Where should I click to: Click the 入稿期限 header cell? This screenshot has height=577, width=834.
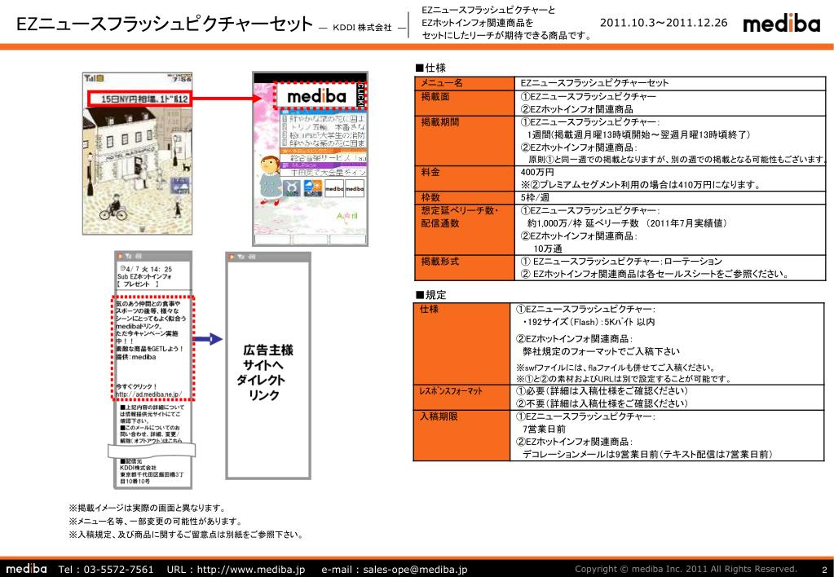tap(461, 435)
